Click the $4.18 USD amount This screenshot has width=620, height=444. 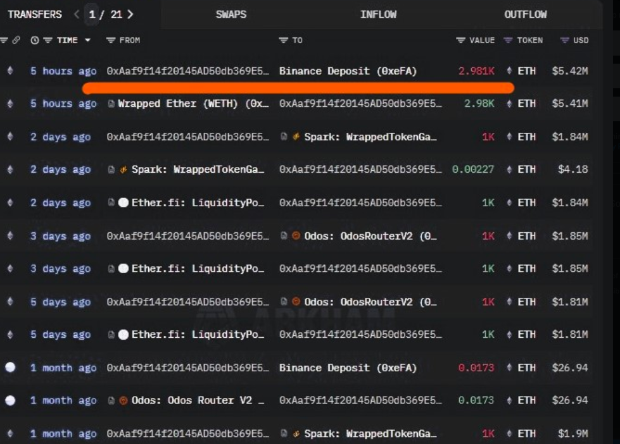click(x=573, y=170)
